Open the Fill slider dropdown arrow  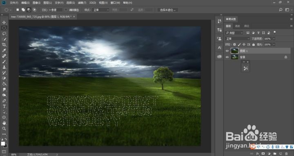pyautogui.click(x=274, y=44)
